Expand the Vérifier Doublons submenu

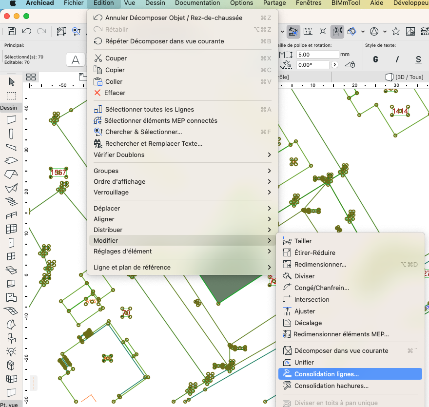coord(182,155)
